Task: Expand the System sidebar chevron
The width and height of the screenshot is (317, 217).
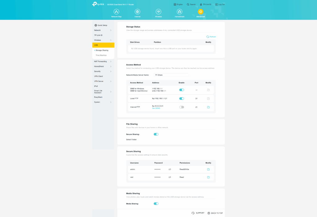Action: (111, 102)
